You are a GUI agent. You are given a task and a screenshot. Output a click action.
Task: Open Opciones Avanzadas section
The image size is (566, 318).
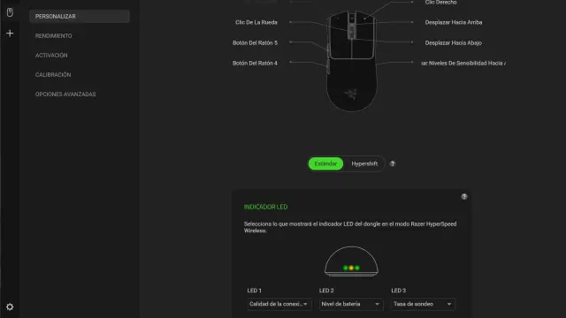click(x=65, y=95)
